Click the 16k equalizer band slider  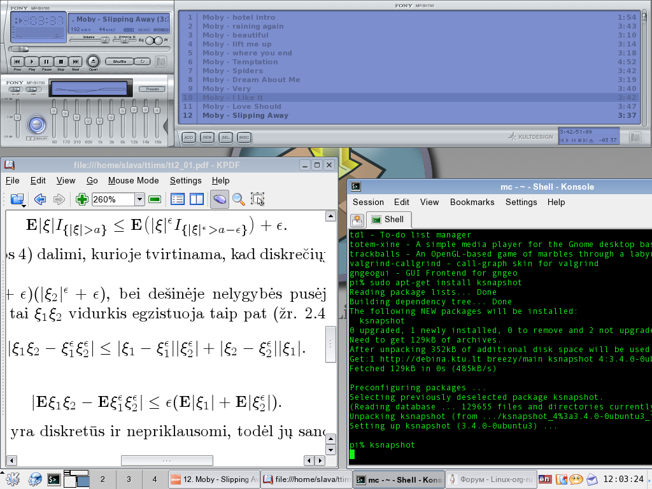point(157,111)
